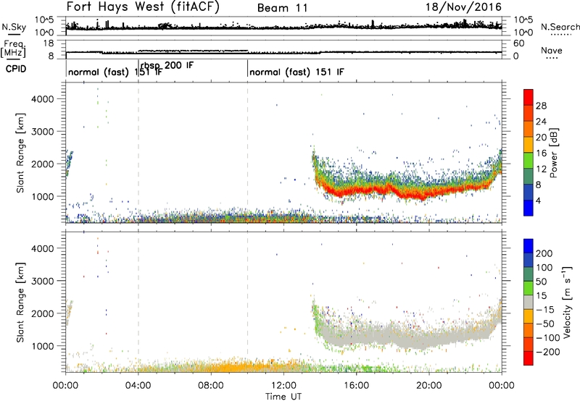Click the "08:00" time axis tick
This screenshot has height=401, width=580.
pos(211,386)
